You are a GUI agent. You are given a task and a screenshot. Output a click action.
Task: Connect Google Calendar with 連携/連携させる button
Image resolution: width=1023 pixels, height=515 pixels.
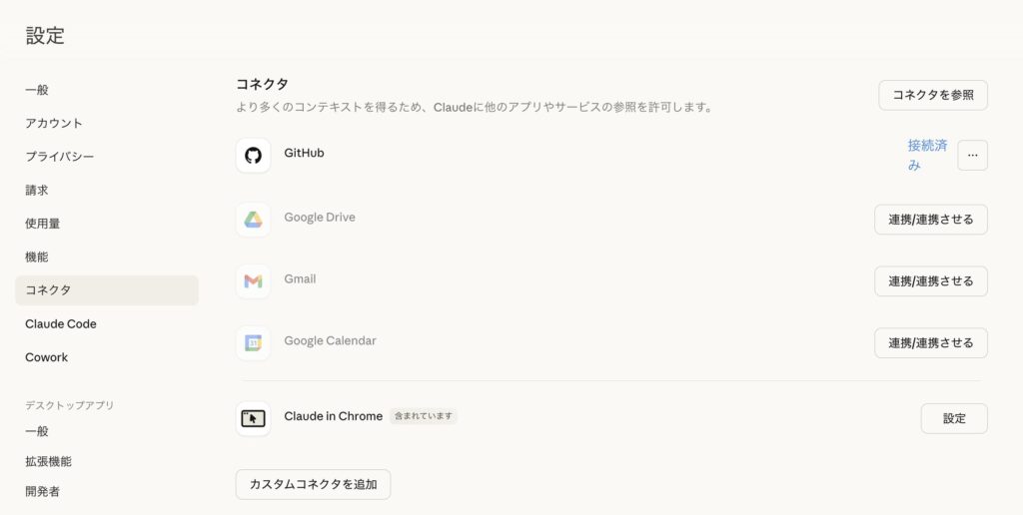point(930,343)
